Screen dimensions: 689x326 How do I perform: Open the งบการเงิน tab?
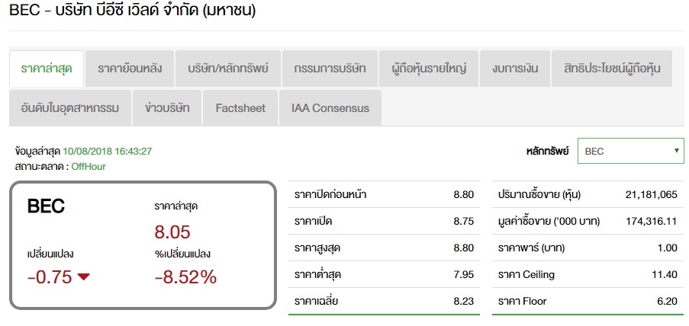[x=515, y=69]
